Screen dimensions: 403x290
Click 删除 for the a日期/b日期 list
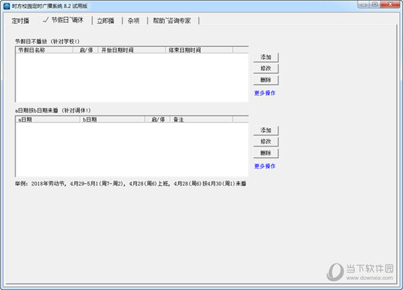[266, 153]
